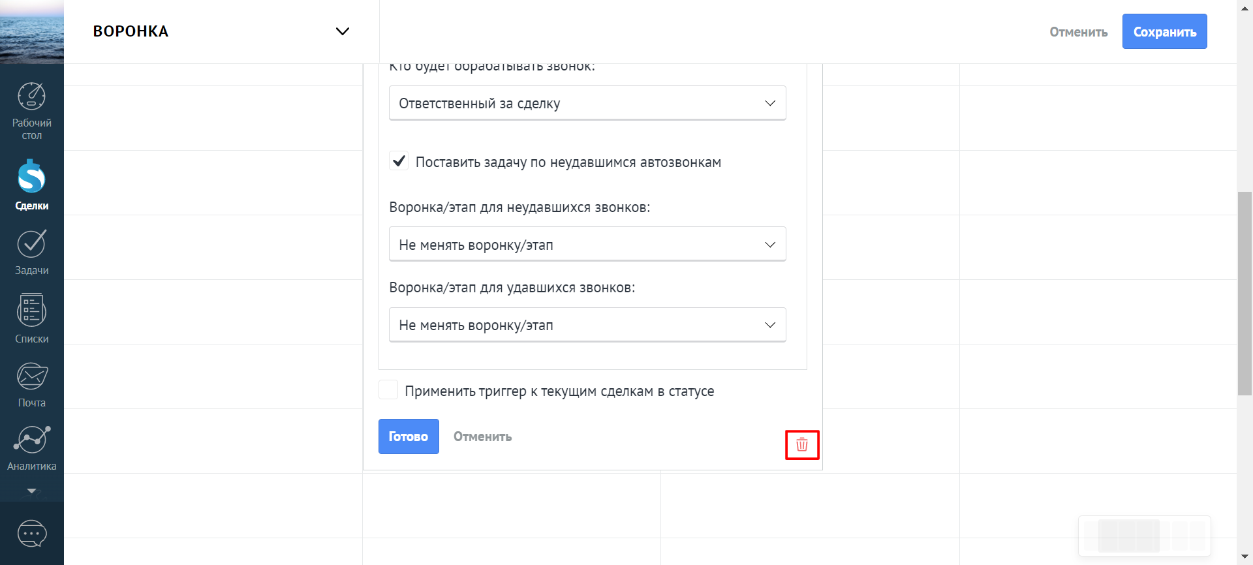This screenshot has height=565, width=1253.
Task: Expand the ВОРОНКА pipeline selector chevron
Action: coord(342,31)
